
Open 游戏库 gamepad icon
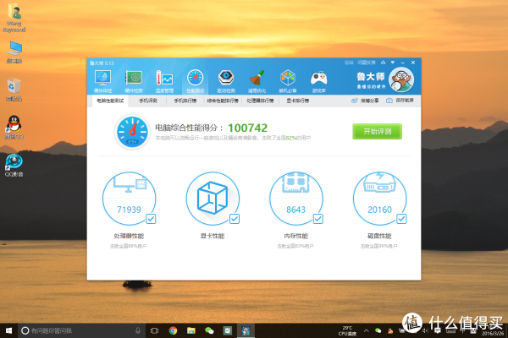tap(319, 81)
